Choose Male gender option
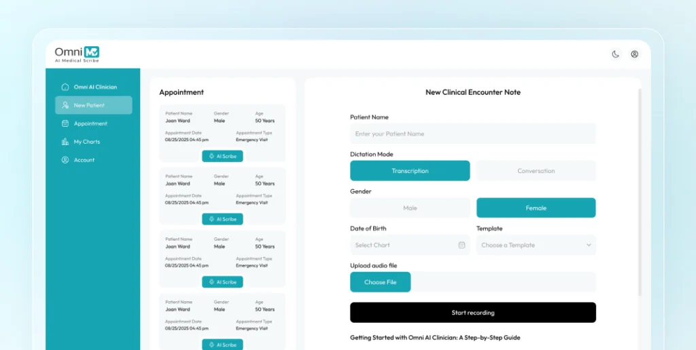Screen dimensions: 696x350 click(x=410, y=208)
